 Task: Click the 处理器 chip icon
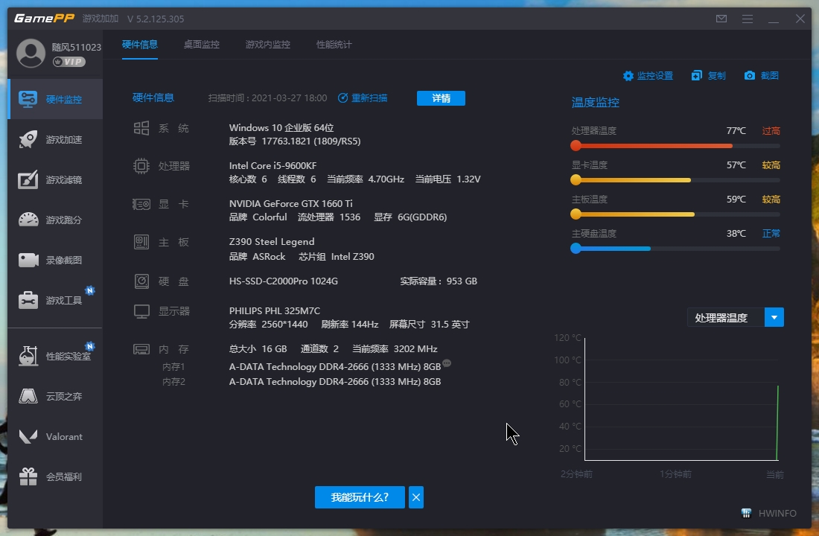click(141, 166)
